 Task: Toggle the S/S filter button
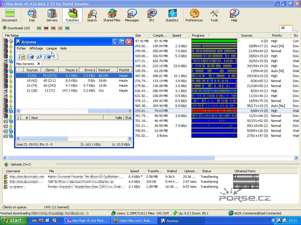[x=67, y=28]
